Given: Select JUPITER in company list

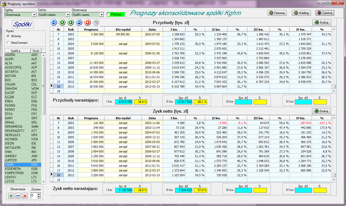Looking at the screenshot, I should point(23,160).
